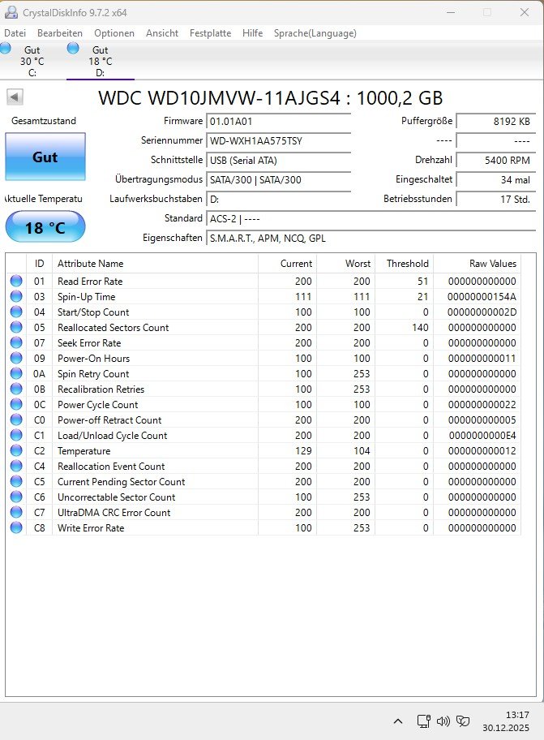The image size is (544, 740).
Task: Click the Eigenschaften field S.M.A.R.T., APM
Action: [x=371, y=238]
